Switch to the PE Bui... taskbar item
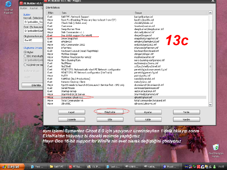 pos(76,167)
